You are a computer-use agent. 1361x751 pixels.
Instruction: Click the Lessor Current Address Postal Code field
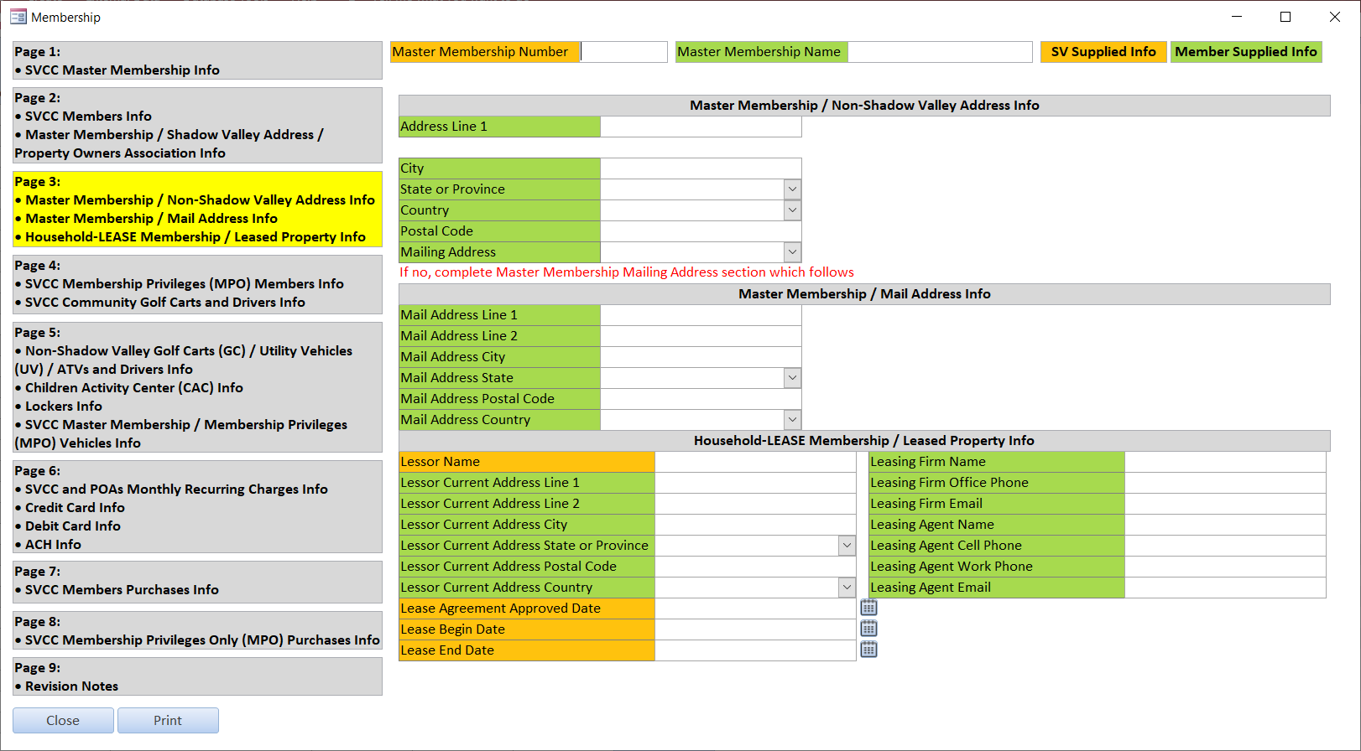click(755, 567)
